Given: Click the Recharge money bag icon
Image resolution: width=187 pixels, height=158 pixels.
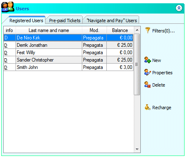Looking at the screenshot, I should click(x=147, y=108).
